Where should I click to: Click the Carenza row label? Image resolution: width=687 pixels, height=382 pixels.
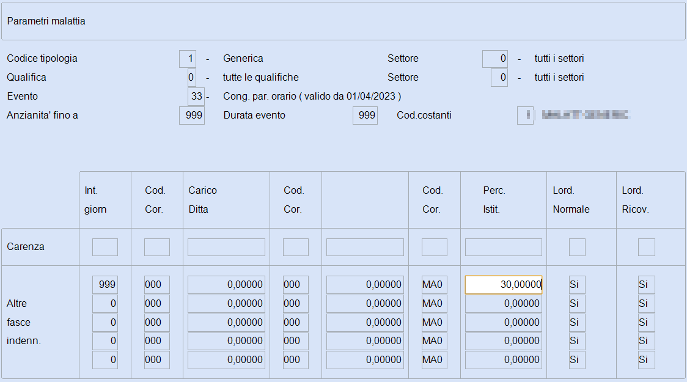pyautogui.click(x=26, y=247)
